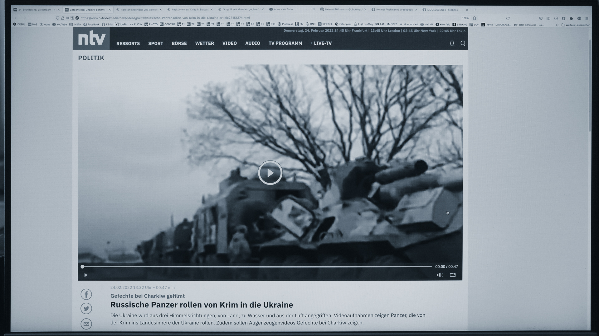The width and height of the screenshot is (599, 336).
Task: Toggle play in video control bar
Action: [86, 275]
